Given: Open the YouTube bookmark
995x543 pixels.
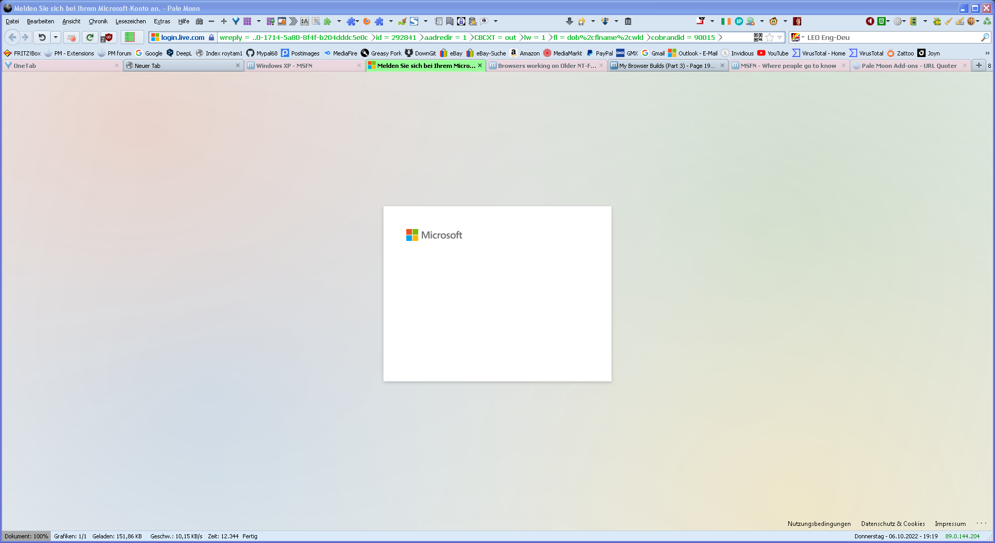Looking at the screenshot, I should (773, 53).
